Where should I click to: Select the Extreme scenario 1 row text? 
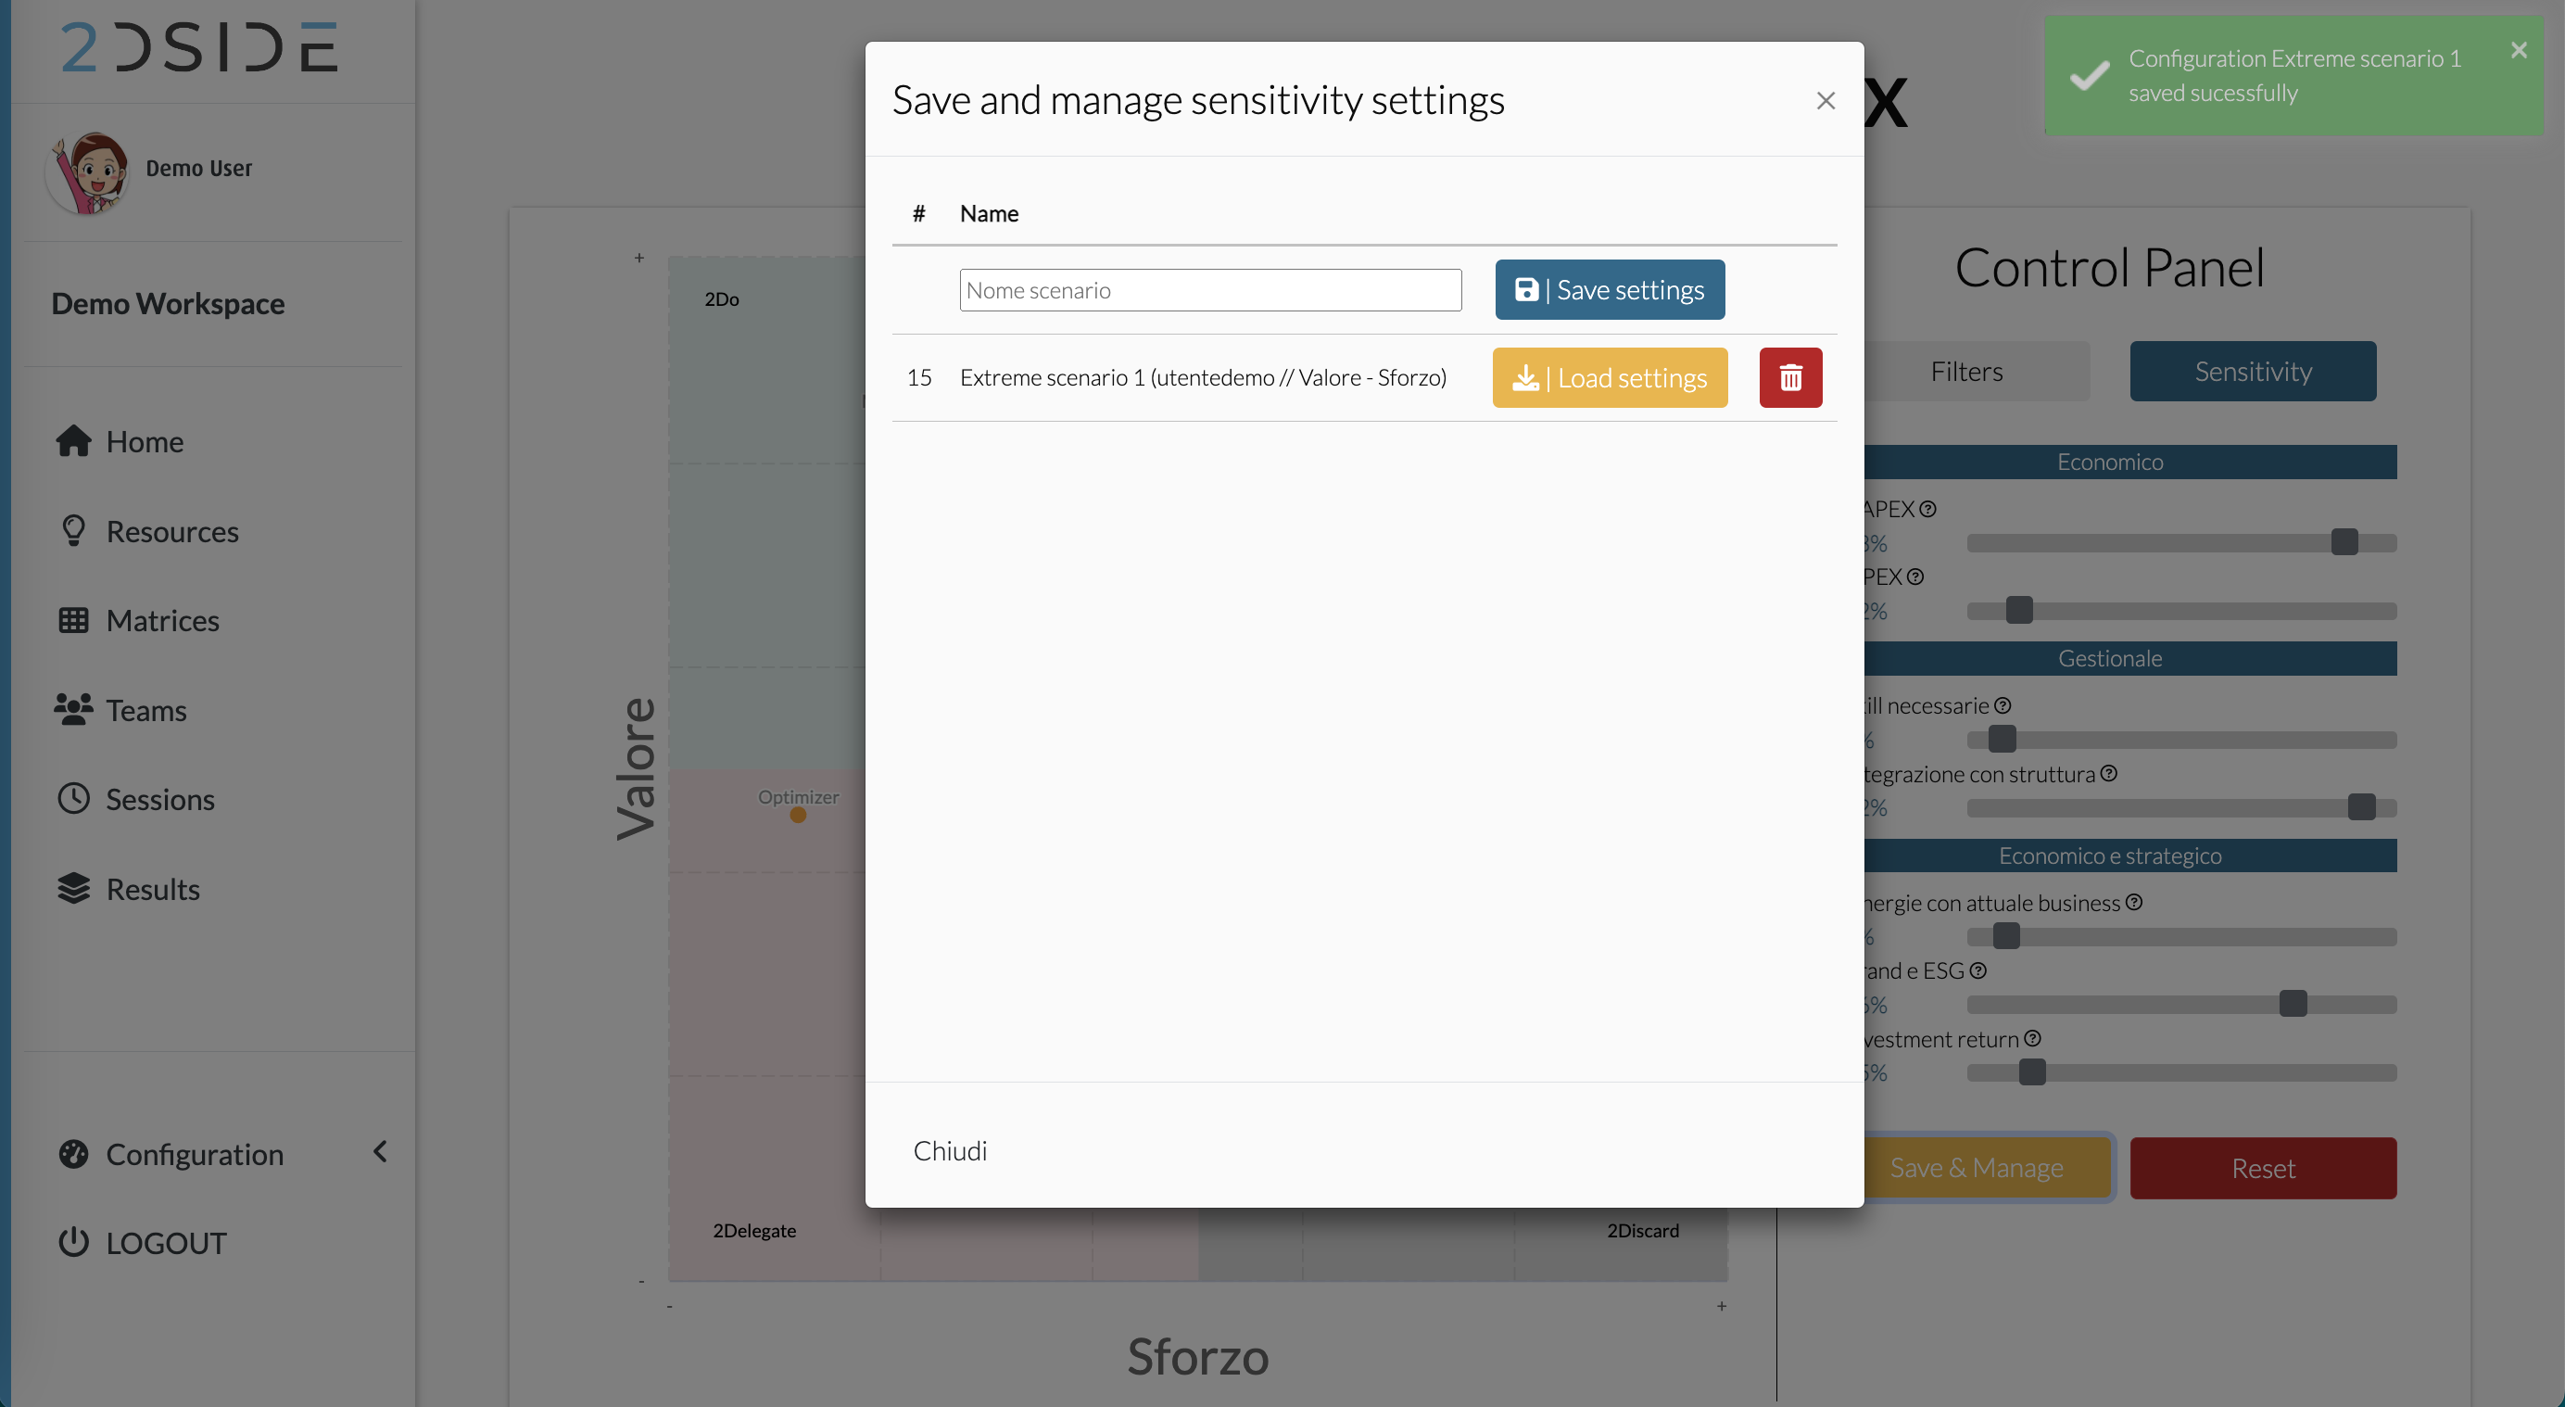[1203, 377]
